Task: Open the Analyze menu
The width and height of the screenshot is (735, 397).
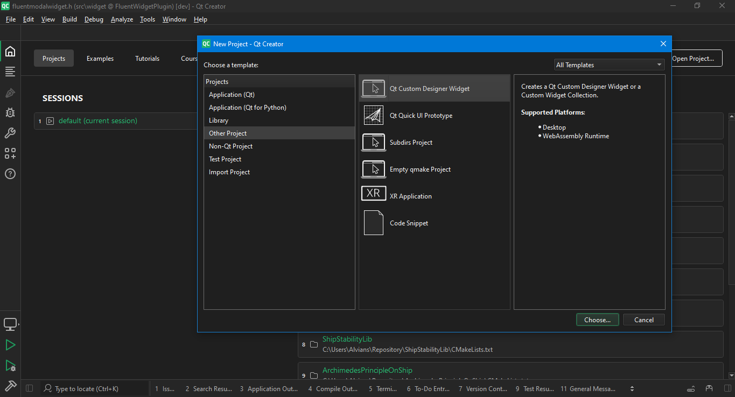Action: (122, 19)
